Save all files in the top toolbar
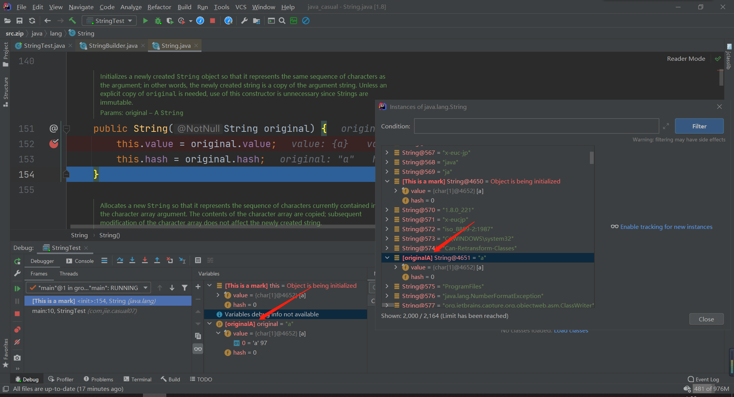 click(19, 21)
